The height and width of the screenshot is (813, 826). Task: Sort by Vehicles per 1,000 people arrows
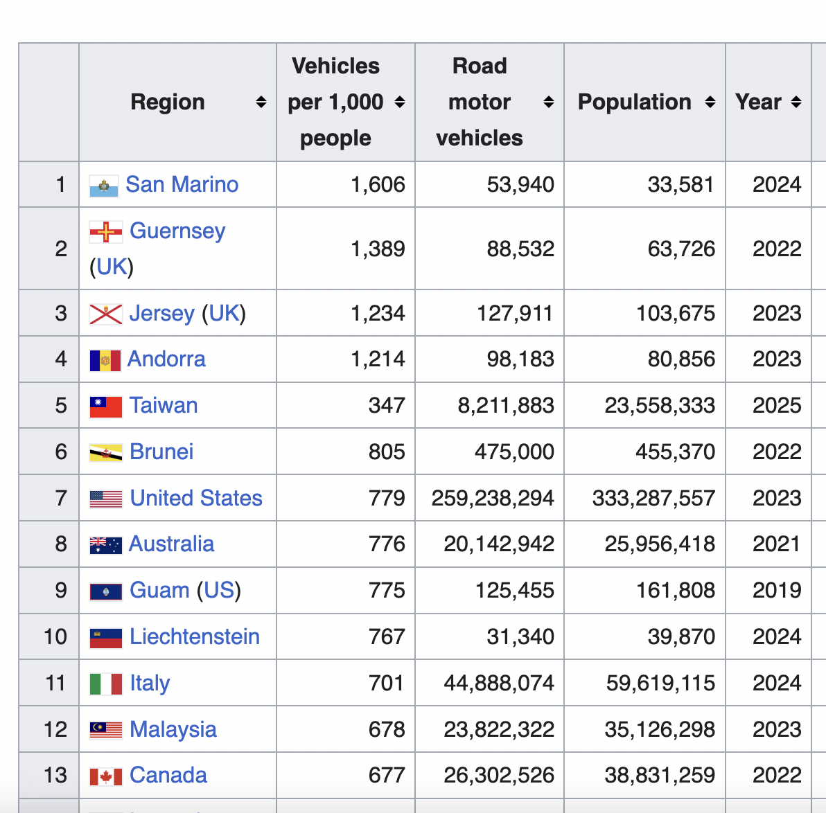click(400, 102)
